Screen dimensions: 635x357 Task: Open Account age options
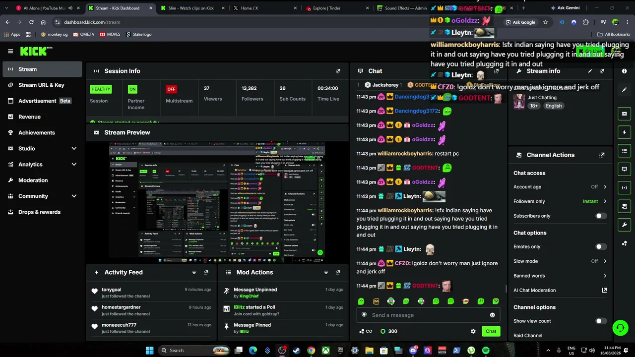[560, 187]
